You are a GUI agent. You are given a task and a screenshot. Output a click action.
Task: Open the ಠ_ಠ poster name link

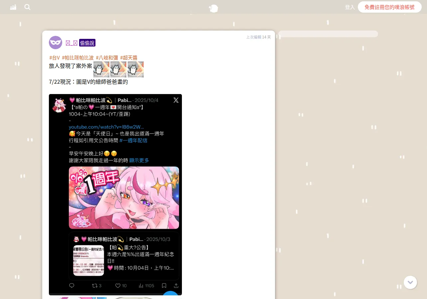[71, 43]
